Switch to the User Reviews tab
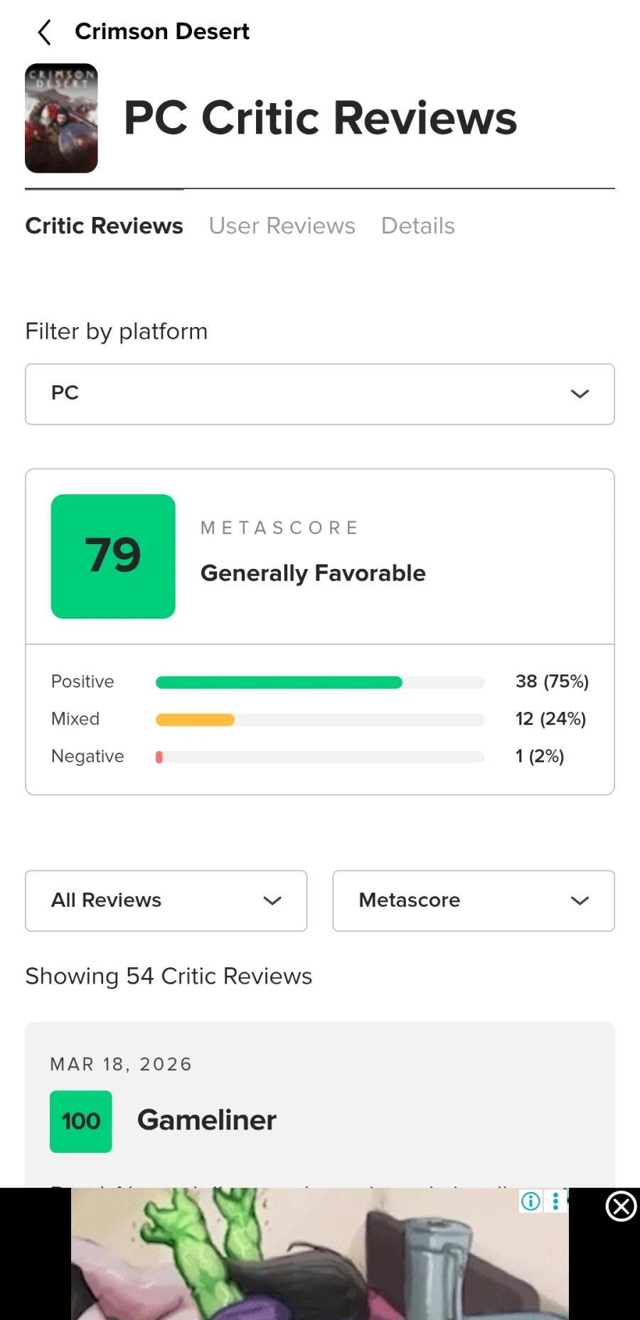This screenshot has height=1320, width=640. click(x=282, y=225)
